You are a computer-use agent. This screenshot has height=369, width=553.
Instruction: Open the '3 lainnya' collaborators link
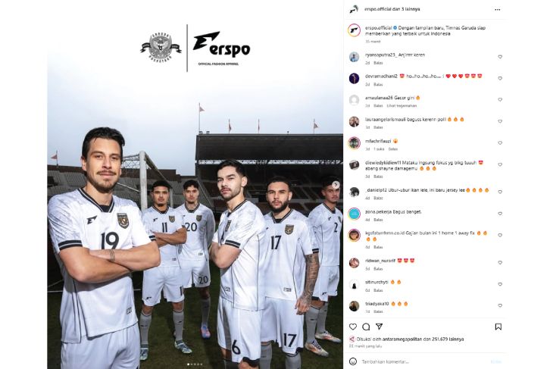[411, 9]
